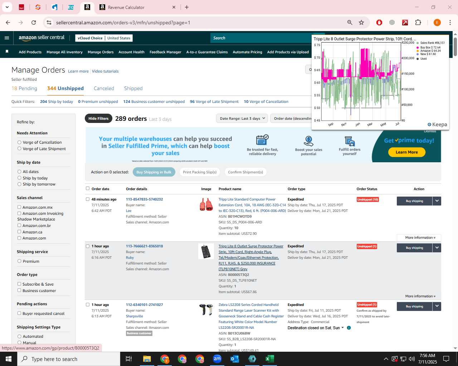The height and width of the screenshot is (366, 458).
Task: Check the Business customer order type box
Action: coord(19,290)
